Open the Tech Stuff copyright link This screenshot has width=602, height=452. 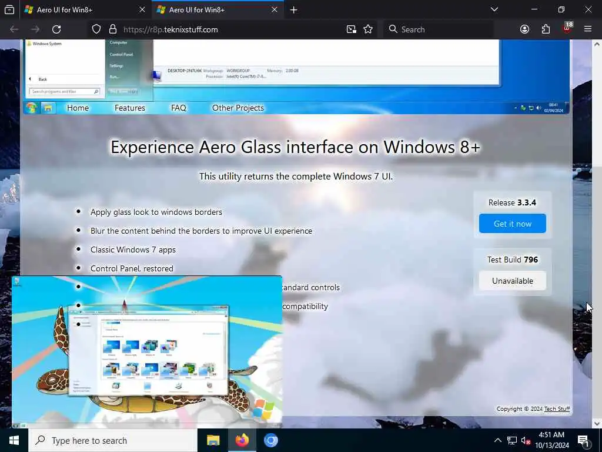tap(557, 408)
